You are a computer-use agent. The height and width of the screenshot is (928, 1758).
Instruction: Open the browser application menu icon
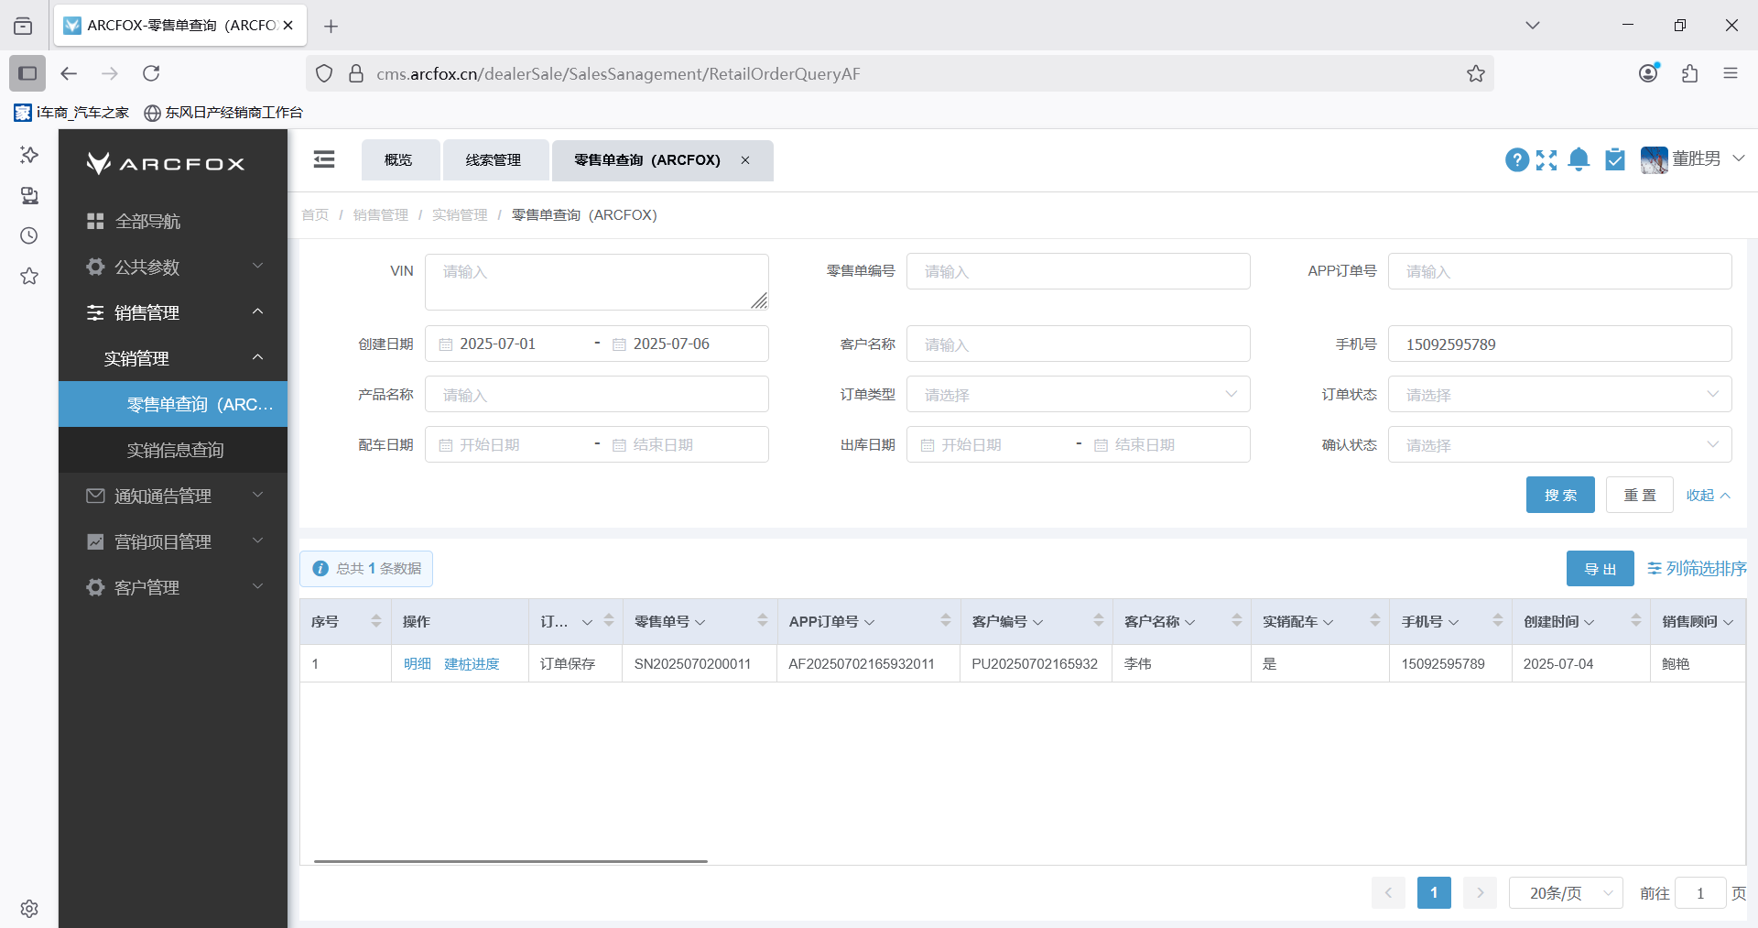tap(1730, 73)
